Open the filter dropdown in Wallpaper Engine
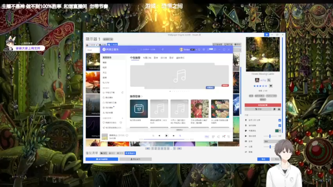Screen dimensions: 333x187 tap(92, 45)
